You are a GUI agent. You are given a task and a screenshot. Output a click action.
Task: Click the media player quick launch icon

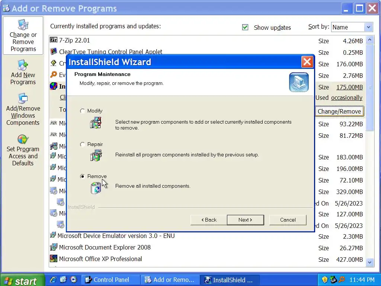coord(73,280)
